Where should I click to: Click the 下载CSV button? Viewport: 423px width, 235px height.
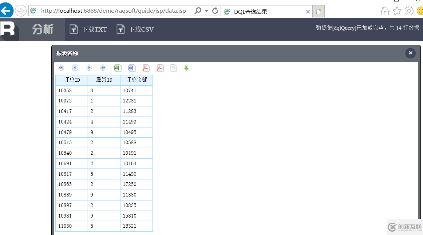[135, 29]
